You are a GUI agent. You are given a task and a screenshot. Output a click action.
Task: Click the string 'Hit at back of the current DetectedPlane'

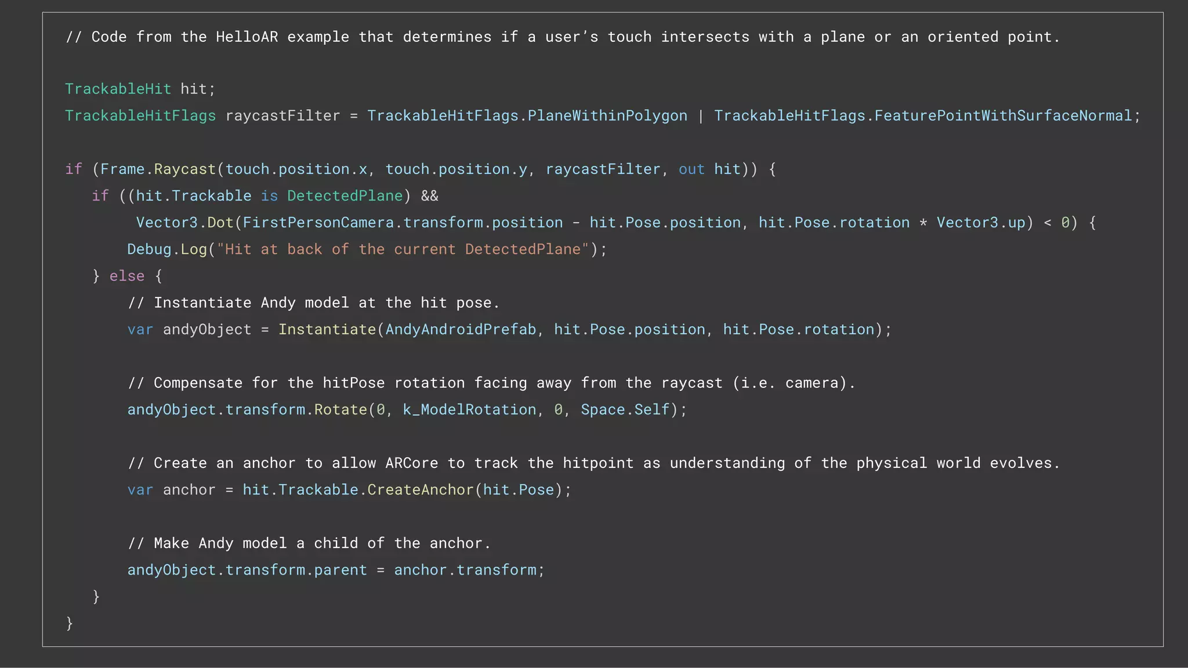coord(403,249)
